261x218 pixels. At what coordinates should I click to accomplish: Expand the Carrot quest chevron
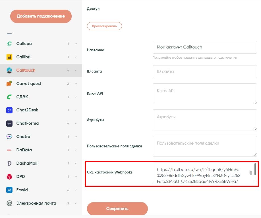(76, 84)
